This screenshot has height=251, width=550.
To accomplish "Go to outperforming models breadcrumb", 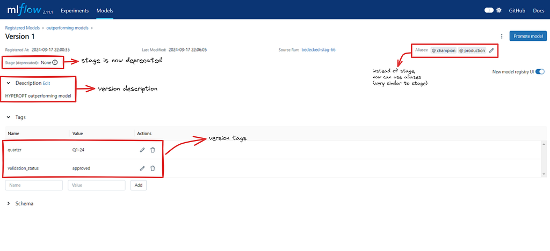I will click(67, 28).
